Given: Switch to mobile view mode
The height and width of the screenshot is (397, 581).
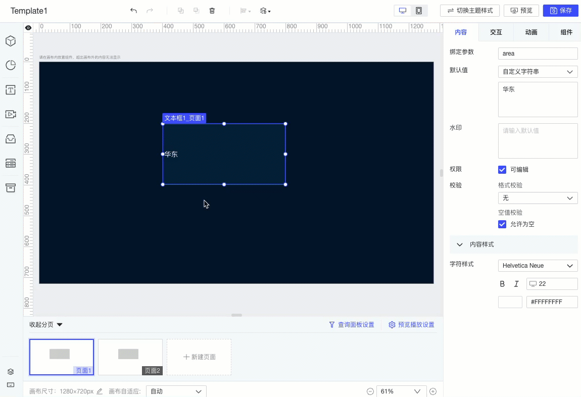Looking at the screenshot, I should pos(419,11).
